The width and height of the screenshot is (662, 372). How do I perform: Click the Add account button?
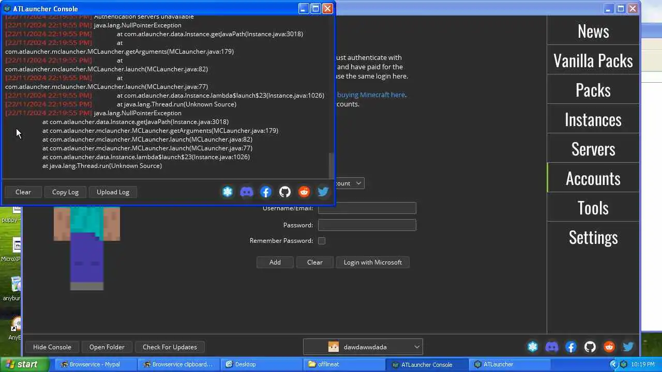tap(275, 262)
